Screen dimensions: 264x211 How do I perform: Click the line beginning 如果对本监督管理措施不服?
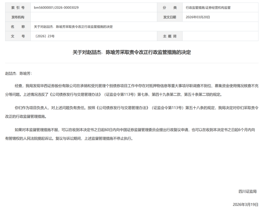click(135, 130)
